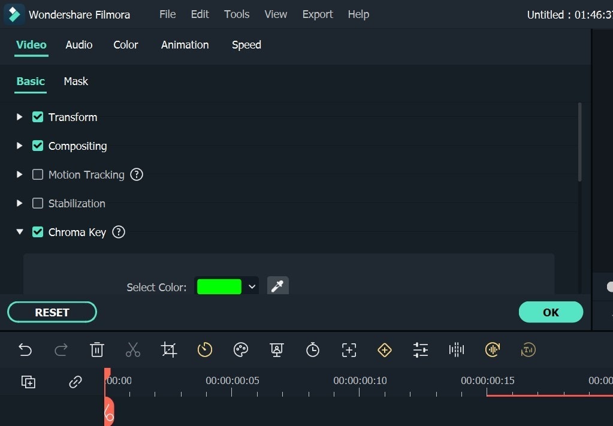Toggle the link clips chain icon
The width and height of the screenshot is (613, 426).
pos(76,382)
